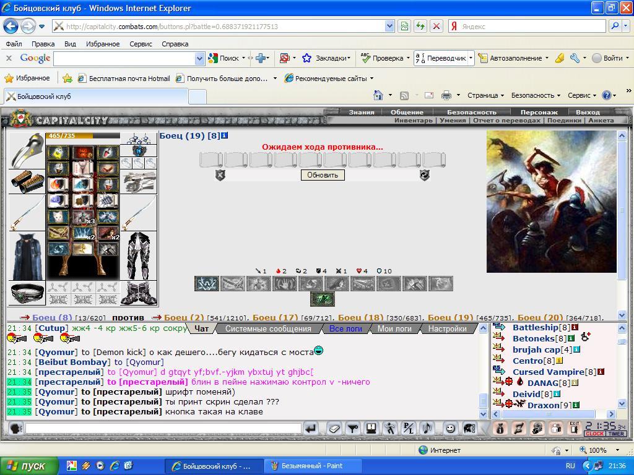Click the EXIT door icon

[x=574, y=428]
